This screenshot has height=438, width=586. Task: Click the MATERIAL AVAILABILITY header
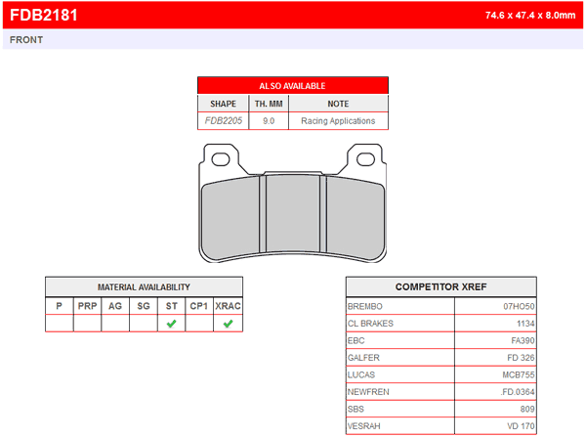[x=144, y=286]
